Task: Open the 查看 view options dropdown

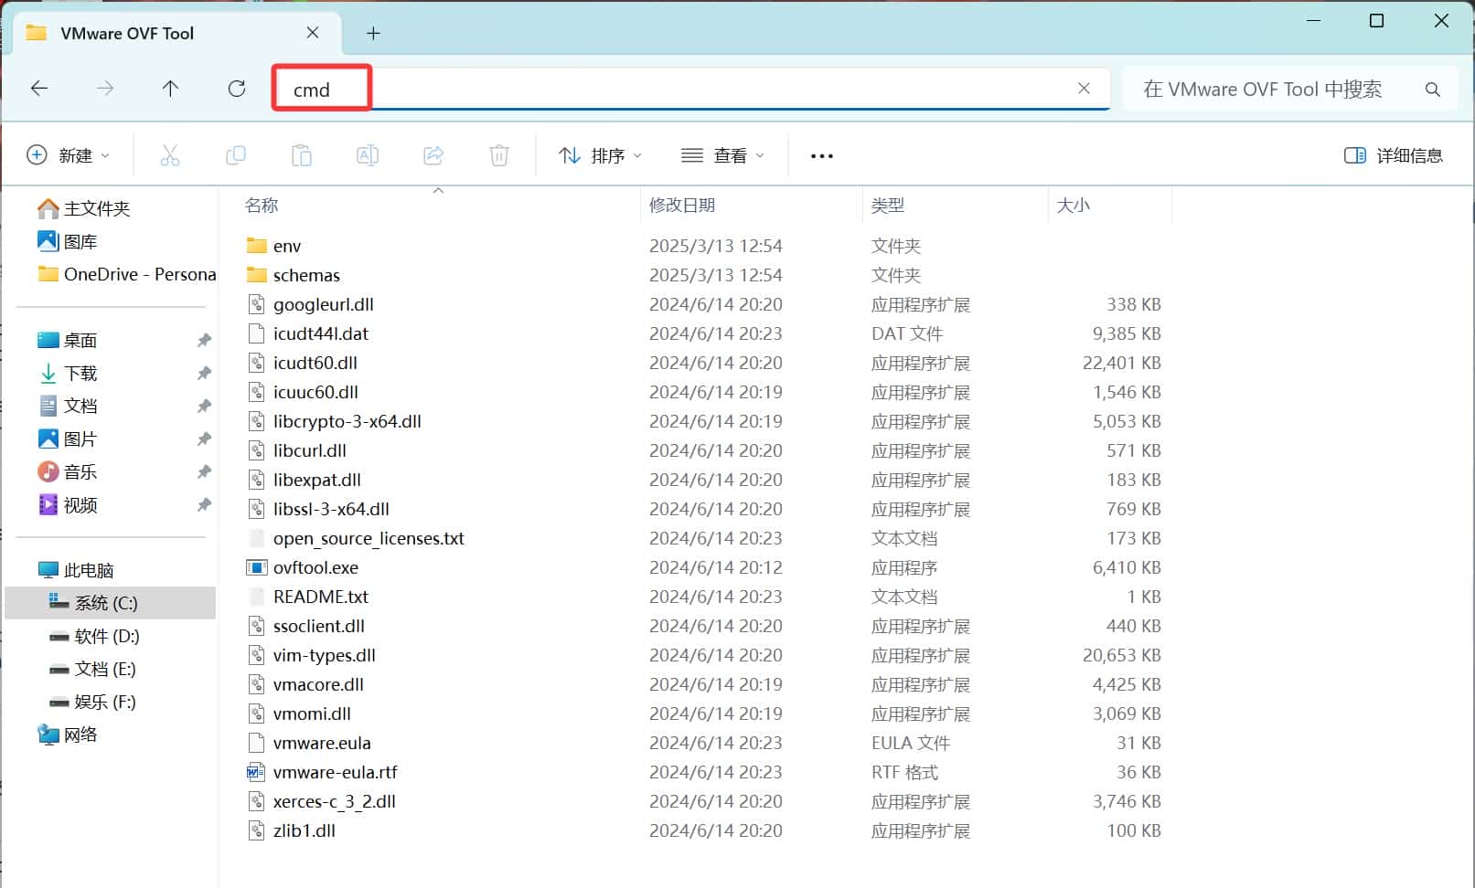Action: 722,155
